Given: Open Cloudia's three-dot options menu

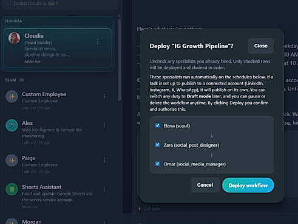Looking at the screenshot, I should coord(98,41).
